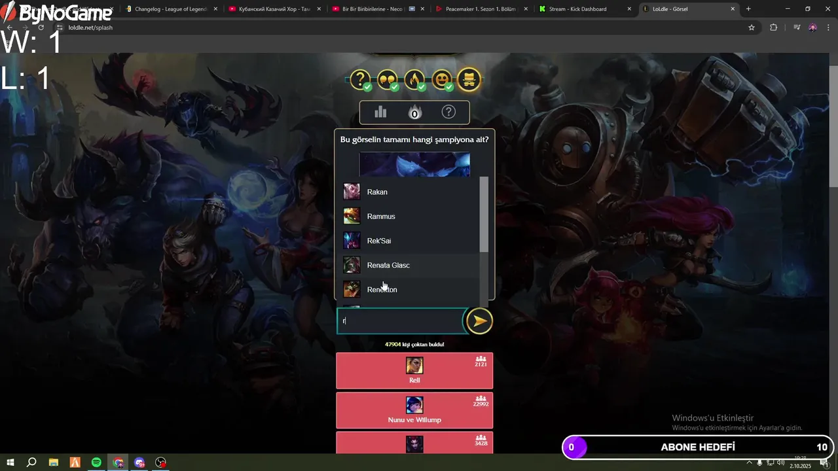
Task: Click the 22992 players count on Nunu card
Action: (481, 404)
